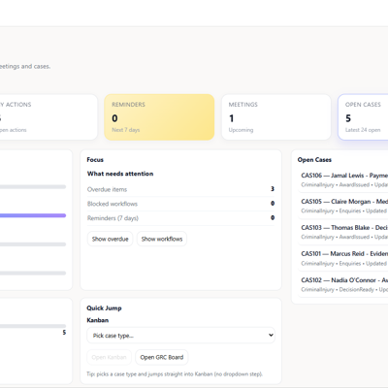The width and height of the screenshot is (388, 388).
Task: Click the Show overdue button
Action: 110,239
